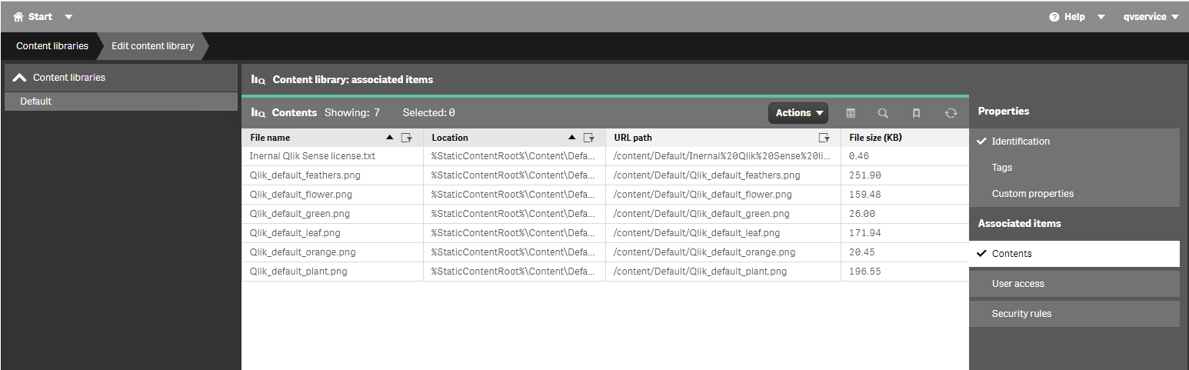Open the qvservice user menu

point(1151,17)
